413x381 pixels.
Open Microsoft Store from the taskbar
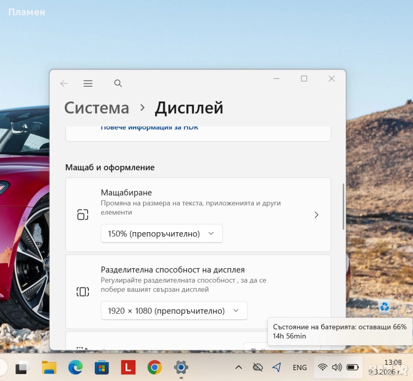click(102, 367)
